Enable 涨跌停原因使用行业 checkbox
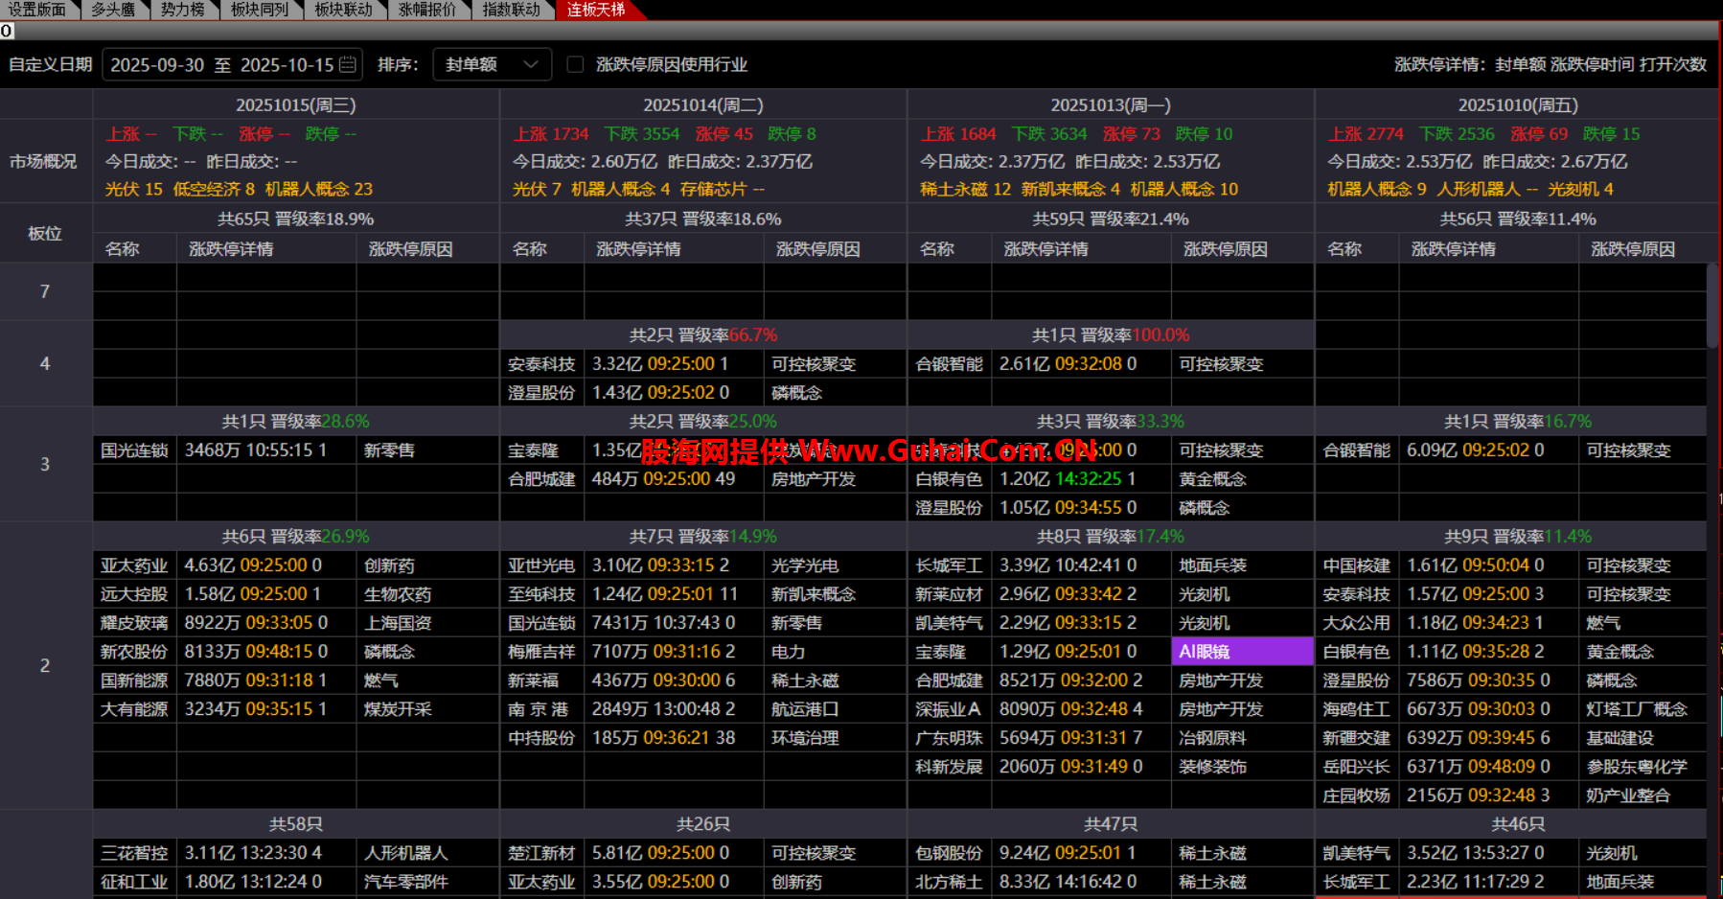The height and width of the screenshot is (899, 1723). point(575,65)
